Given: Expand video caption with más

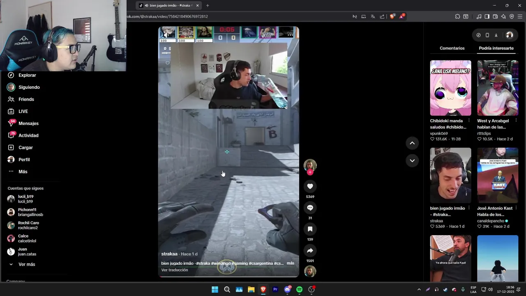Looking at the screenshot, I should (x=291, y=263).
